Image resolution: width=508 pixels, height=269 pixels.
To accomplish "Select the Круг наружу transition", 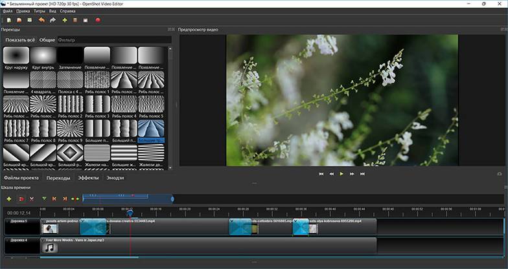I will [x=16, y=58].
